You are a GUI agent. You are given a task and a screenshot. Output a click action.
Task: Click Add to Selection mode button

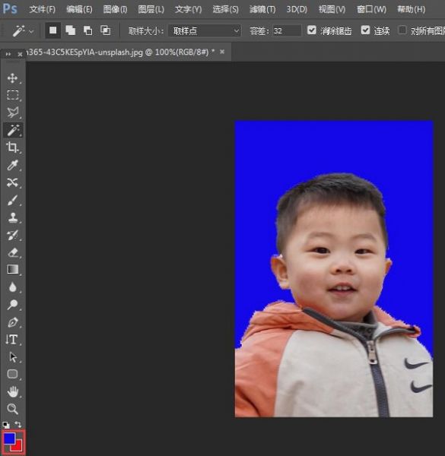[x=71, y=30]
